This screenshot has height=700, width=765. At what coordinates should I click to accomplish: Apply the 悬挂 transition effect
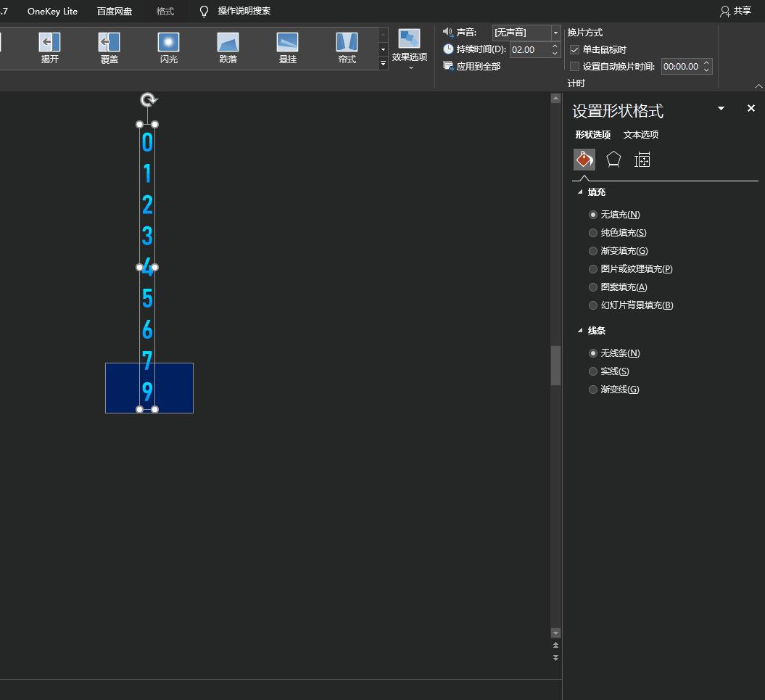point(287,48)
